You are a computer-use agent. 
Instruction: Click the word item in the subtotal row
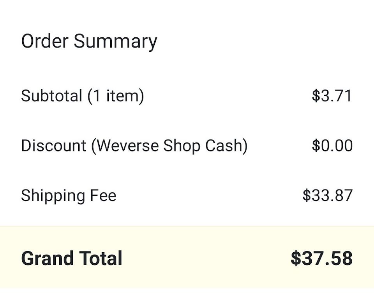[x=124, y=96]
